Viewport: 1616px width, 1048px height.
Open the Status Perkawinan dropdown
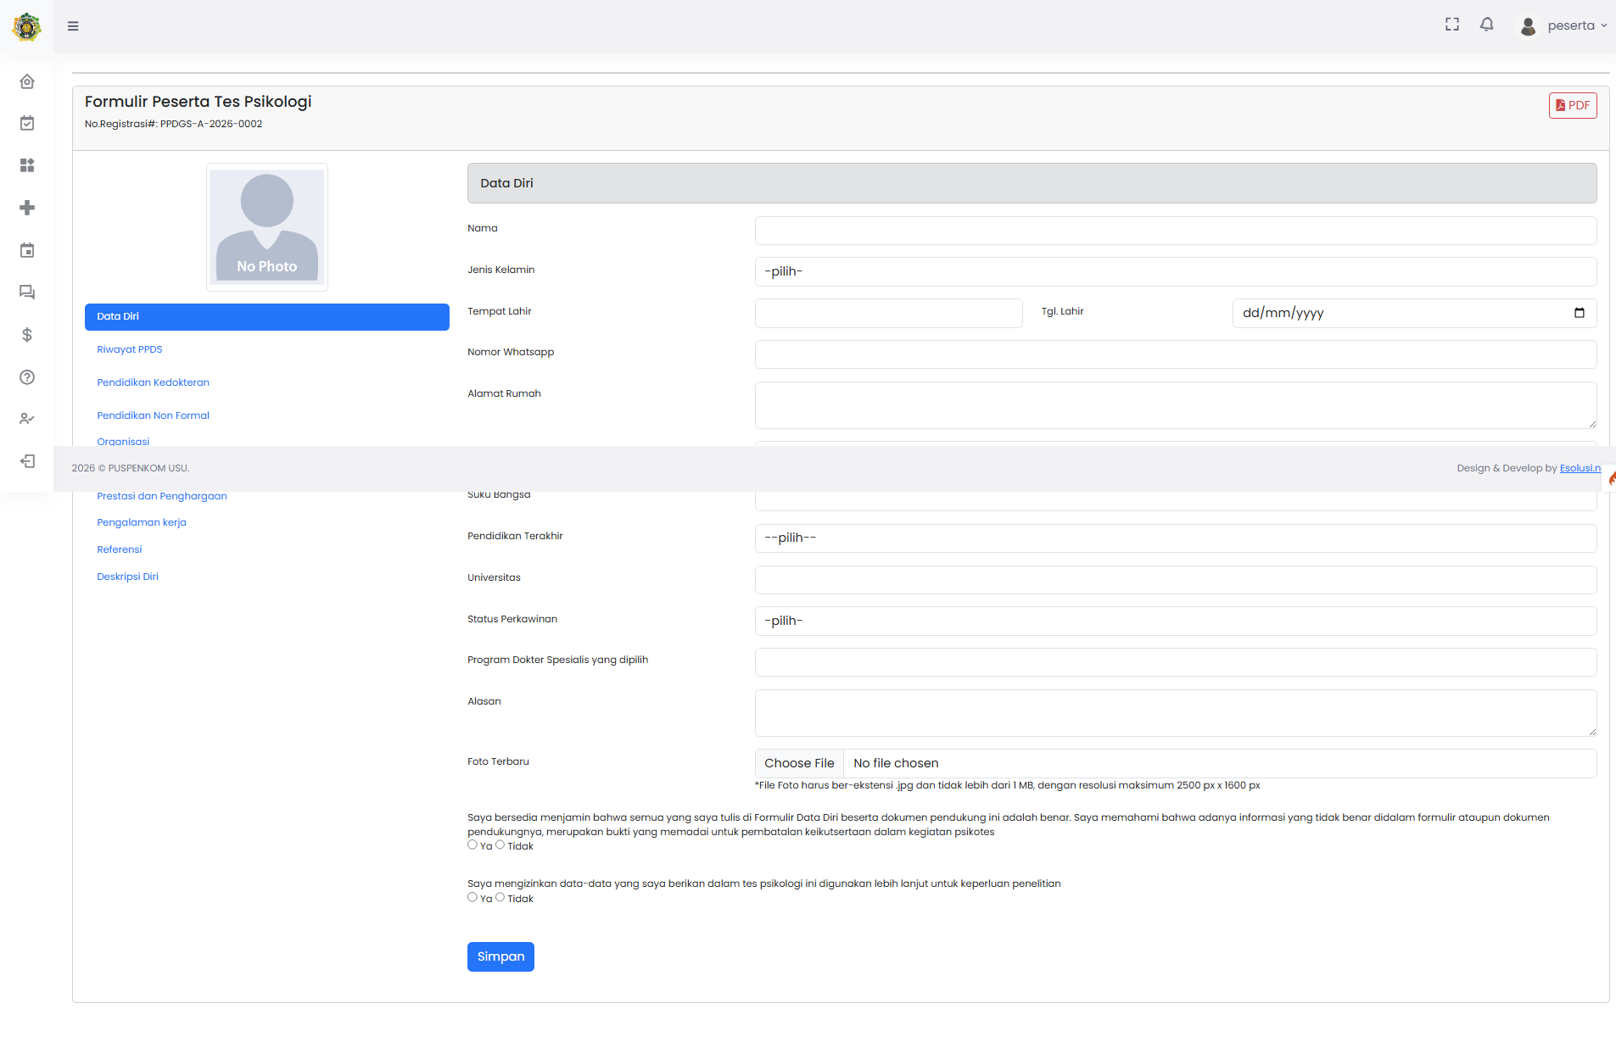tap(1176, 621)
